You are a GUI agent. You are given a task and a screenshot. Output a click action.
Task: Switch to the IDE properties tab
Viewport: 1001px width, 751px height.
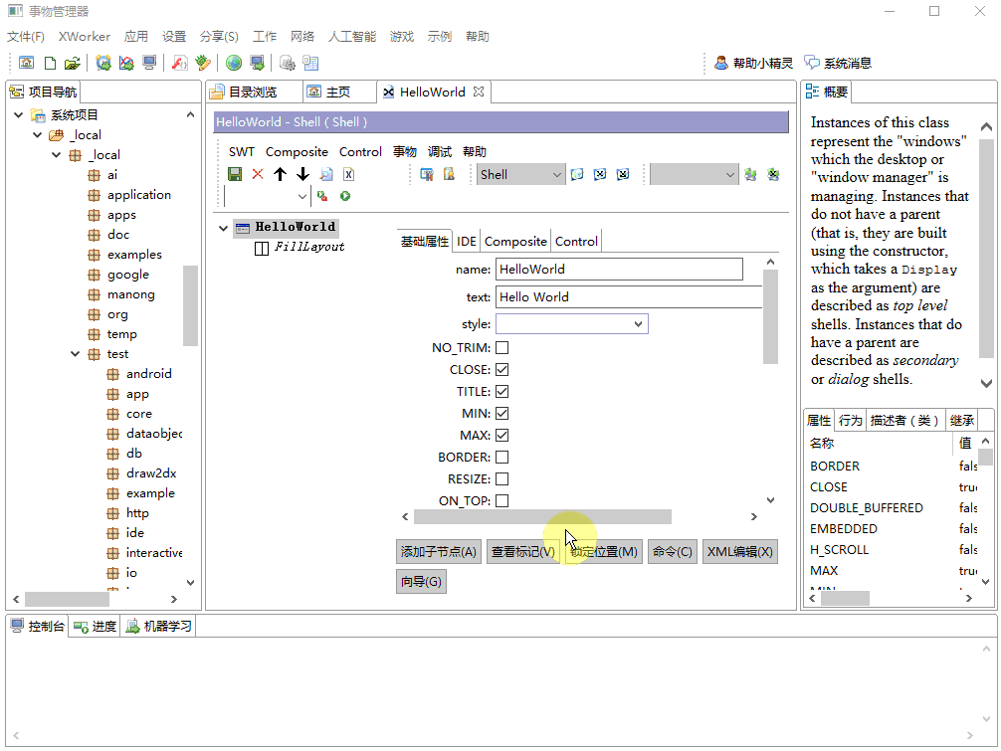coord(466,241)
